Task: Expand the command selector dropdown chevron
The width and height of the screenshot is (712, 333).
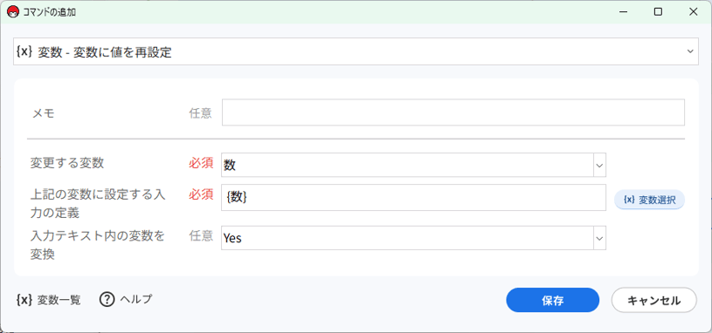Action: tap(690, 51)
